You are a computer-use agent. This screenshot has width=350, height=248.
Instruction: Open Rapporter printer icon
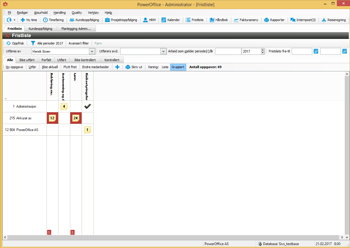267,20
